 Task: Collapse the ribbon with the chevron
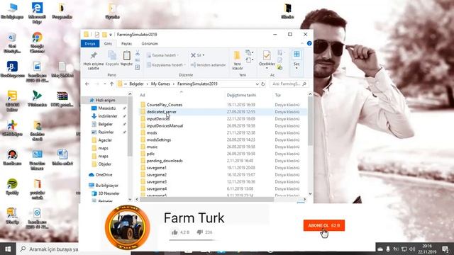click(302, 43)
